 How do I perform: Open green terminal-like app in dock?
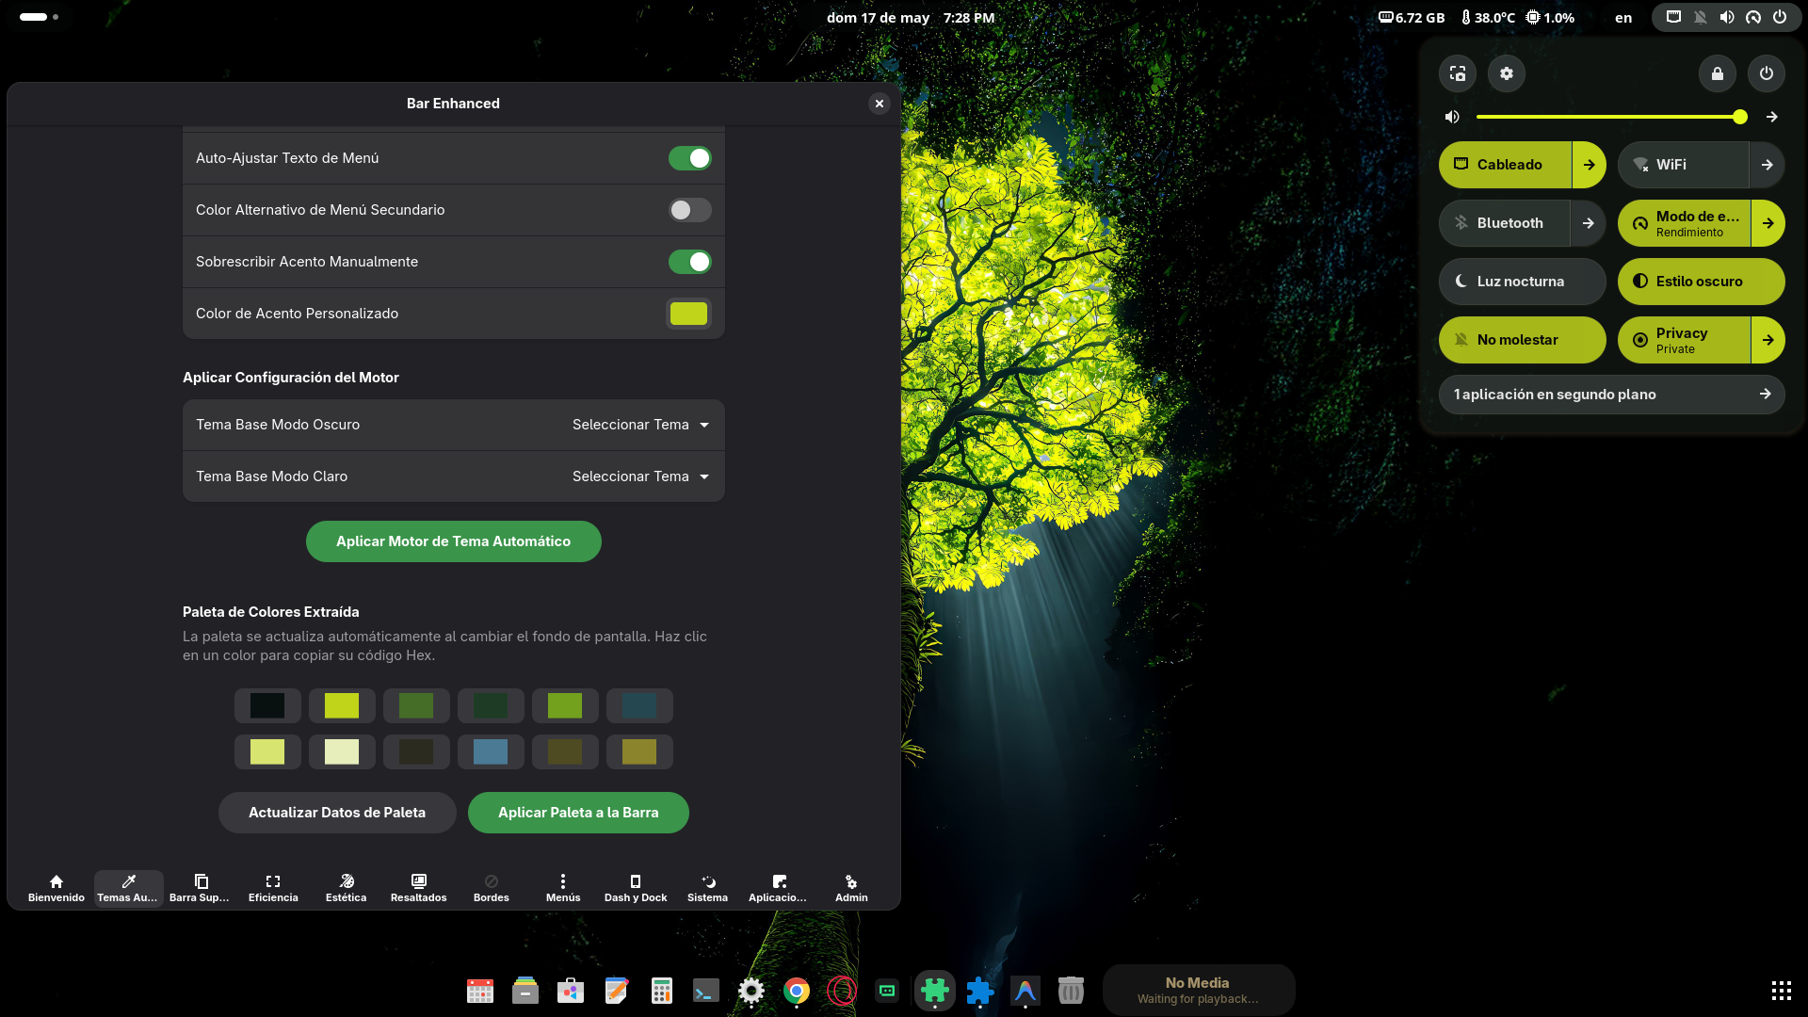887,991
